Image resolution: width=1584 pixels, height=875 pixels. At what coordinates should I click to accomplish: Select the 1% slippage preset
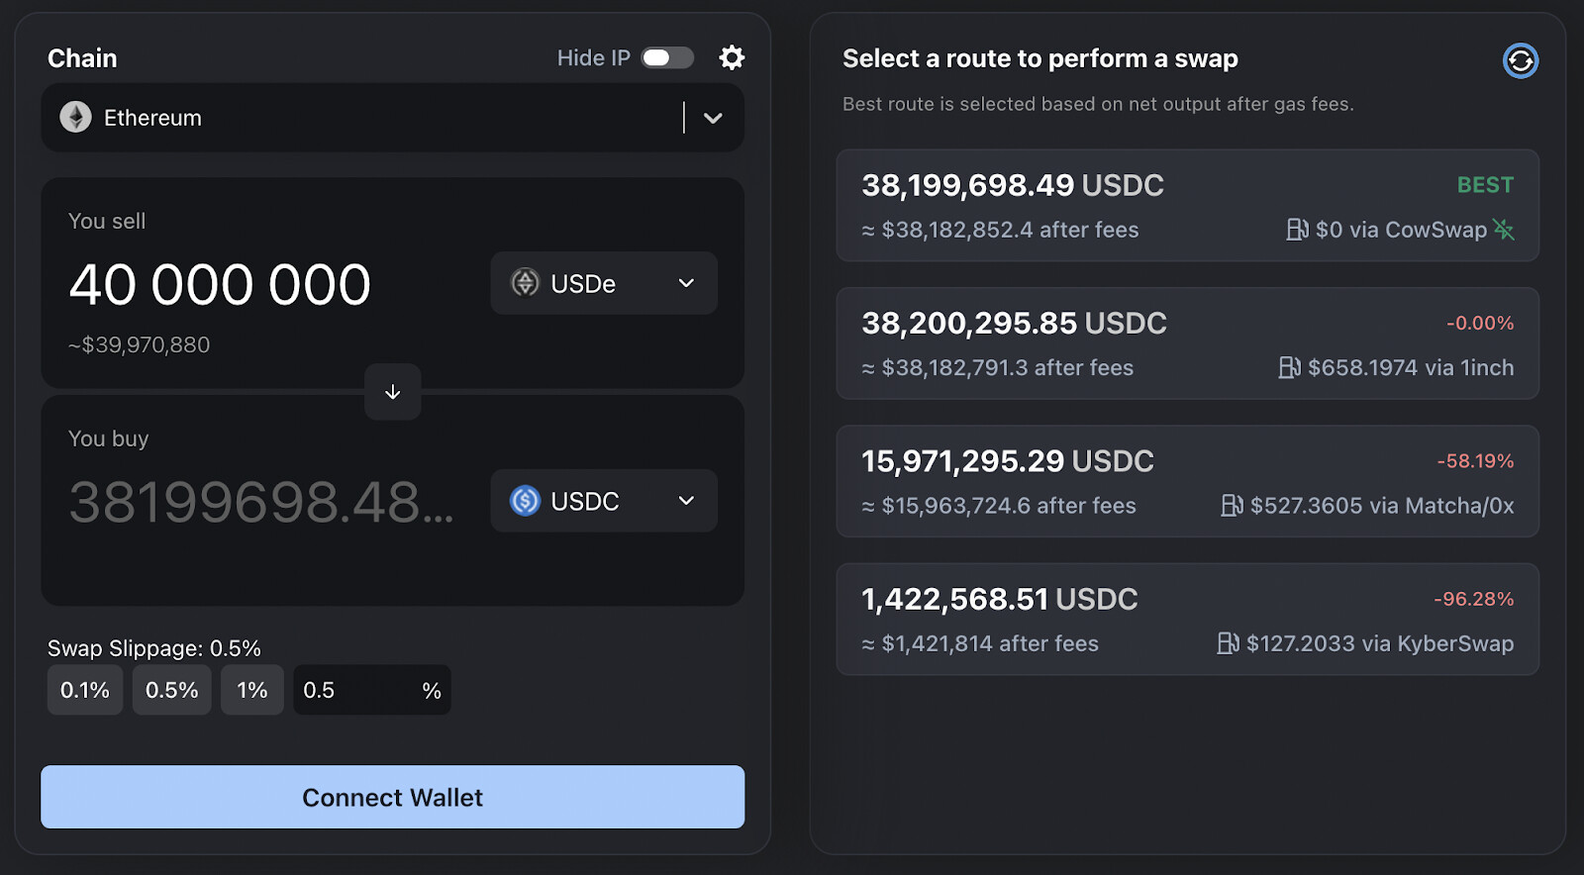coord(252,690)
